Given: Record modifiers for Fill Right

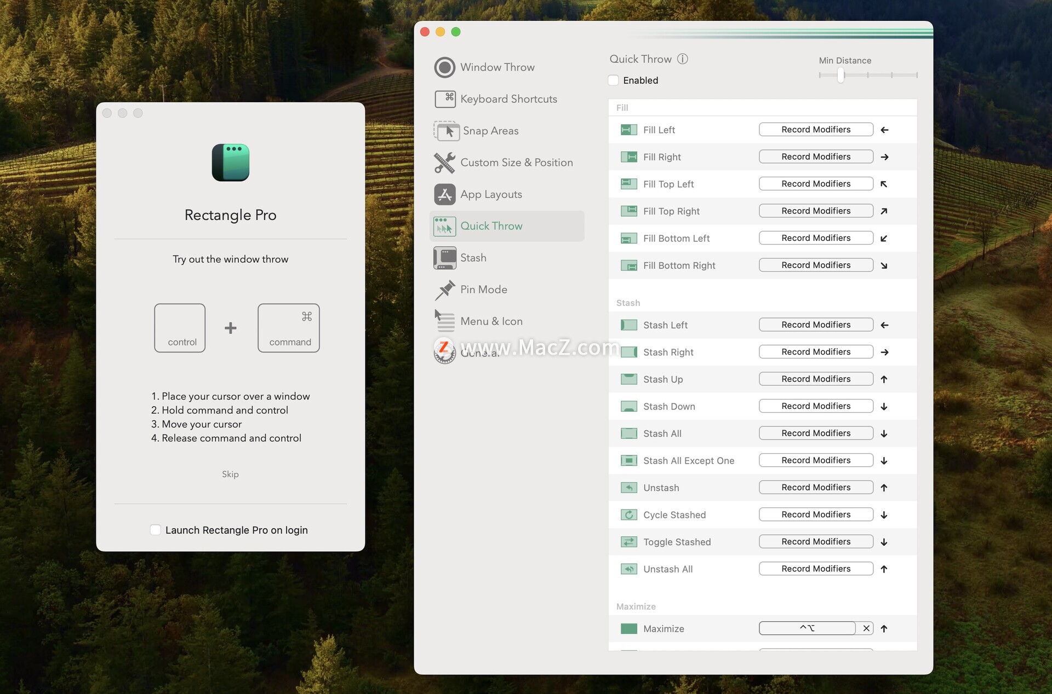Looking at the screenshot, I should pyautogui.click(x=816, y=157).
